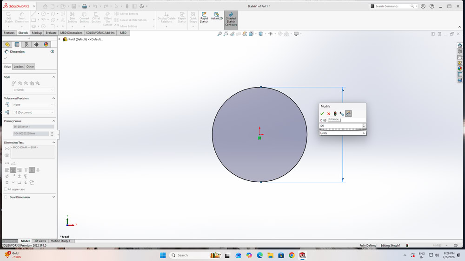Screen dimensions: 465x261
Task: Collapse the Primary Value section
Action: coord(53,121)
